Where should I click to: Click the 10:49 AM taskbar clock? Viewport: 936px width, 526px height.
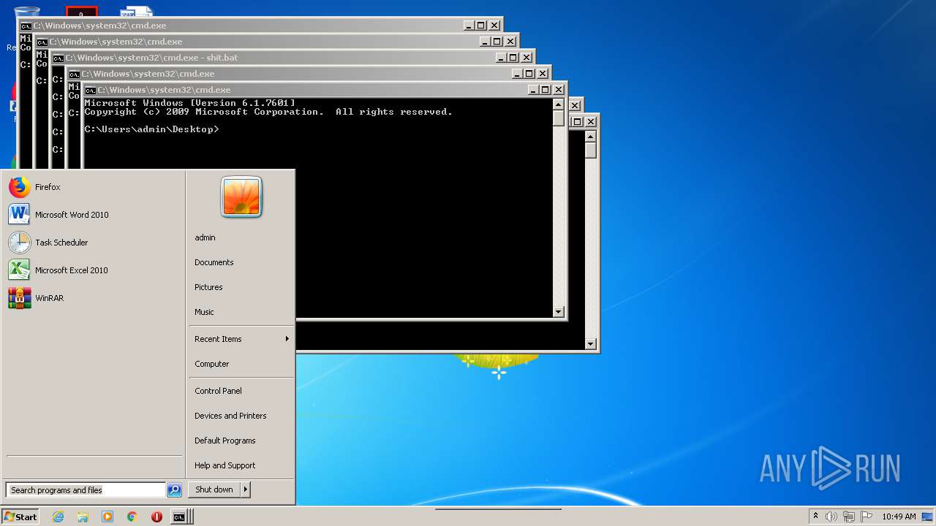pos(899,517)
